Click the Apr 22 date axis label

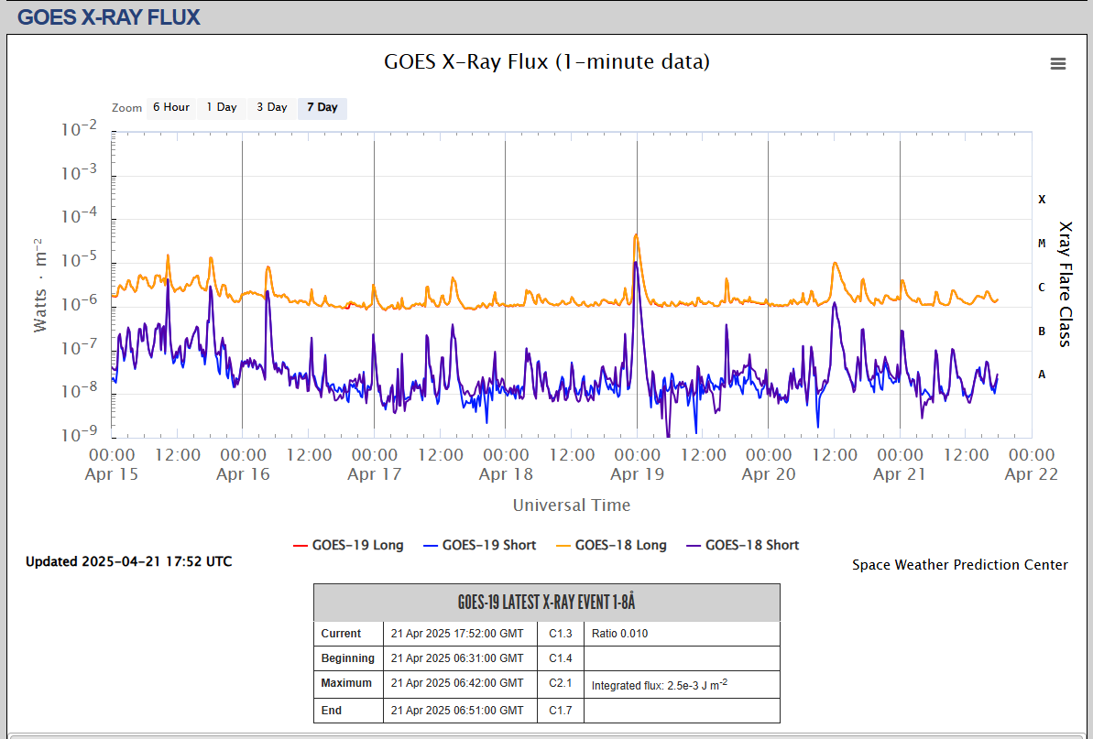point(1031,474)
